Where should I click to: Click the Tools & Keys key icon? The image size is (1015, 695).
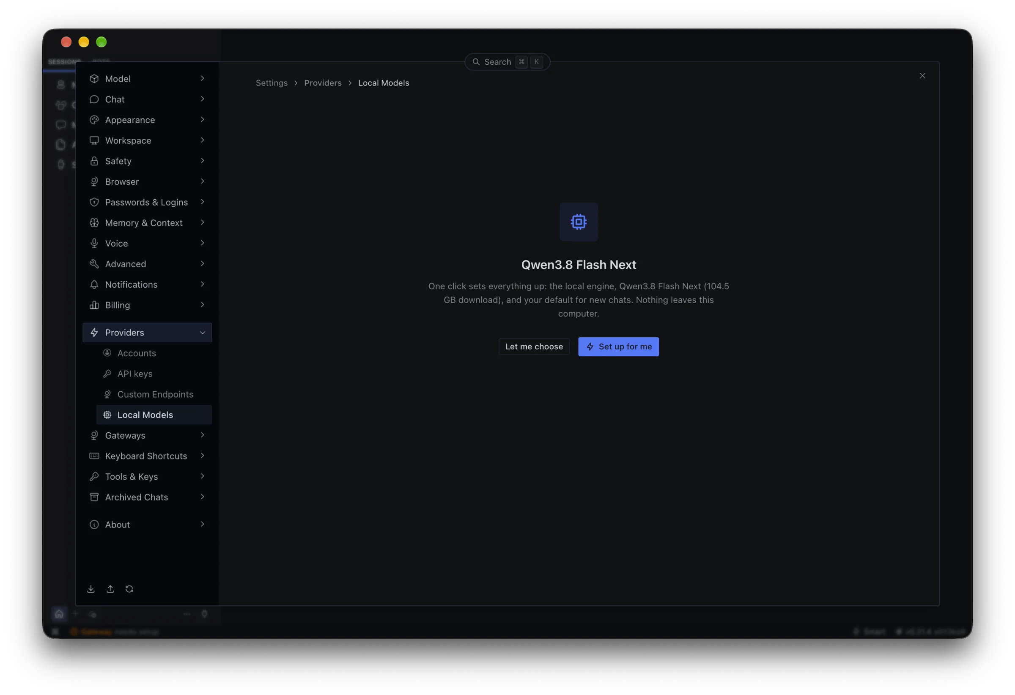coord(94,477)
